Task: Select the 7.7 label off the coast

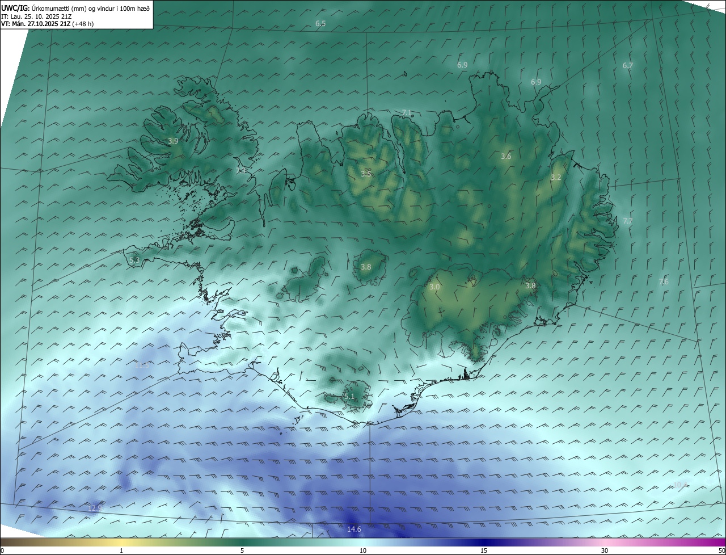Action: pyautogui.click(x=627, y=221)
